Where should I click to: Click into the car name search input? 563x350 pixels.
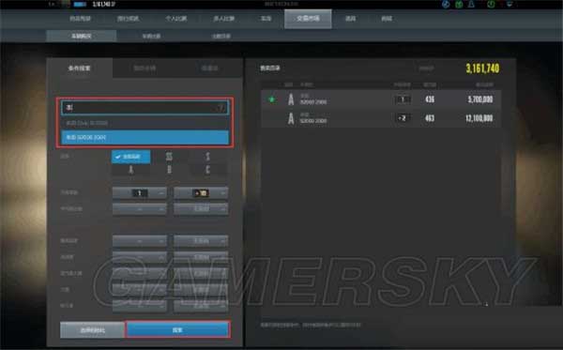pyautogui.click(x=145, y=107)
